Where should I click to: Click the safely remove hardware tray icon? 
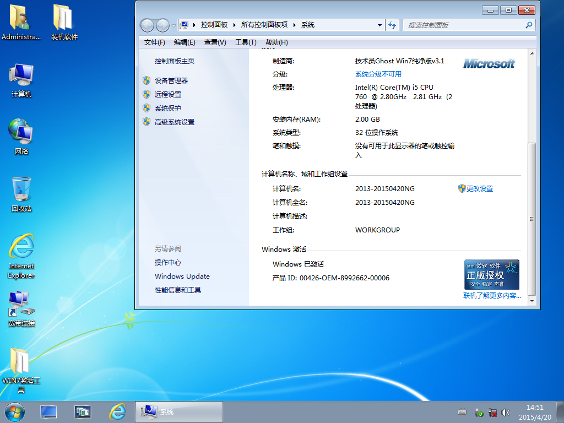point(479,413)
